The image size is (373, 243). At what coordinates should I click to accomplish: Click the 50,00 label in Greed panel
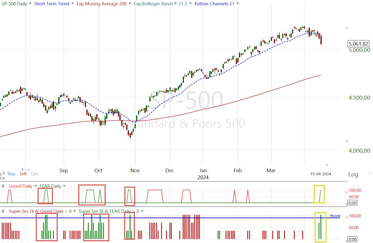pos(354,197)
